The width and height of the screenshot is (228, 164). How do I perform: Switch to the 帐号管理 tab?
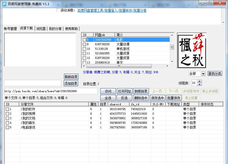tap(10, 29)
